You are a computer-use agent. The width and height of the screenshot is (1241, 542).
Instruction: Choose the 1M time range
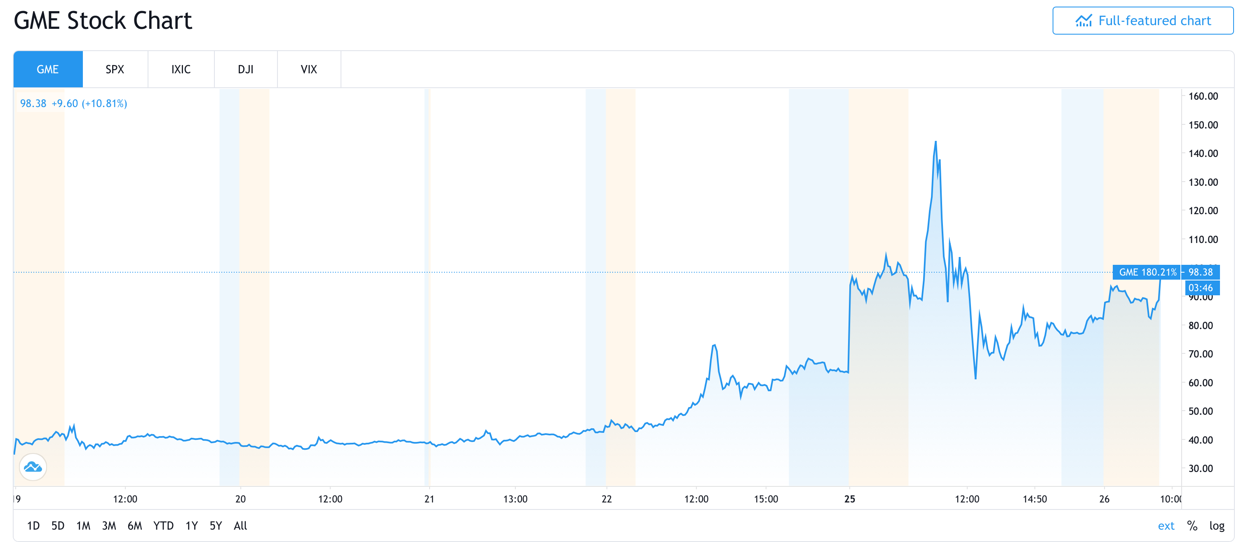83,526
